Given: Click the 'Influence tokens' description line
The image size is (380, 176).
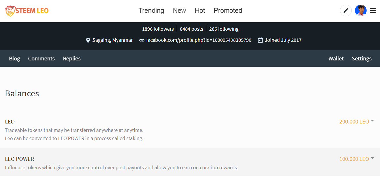Looking at the screenshot, I should (x=121, y=168).
